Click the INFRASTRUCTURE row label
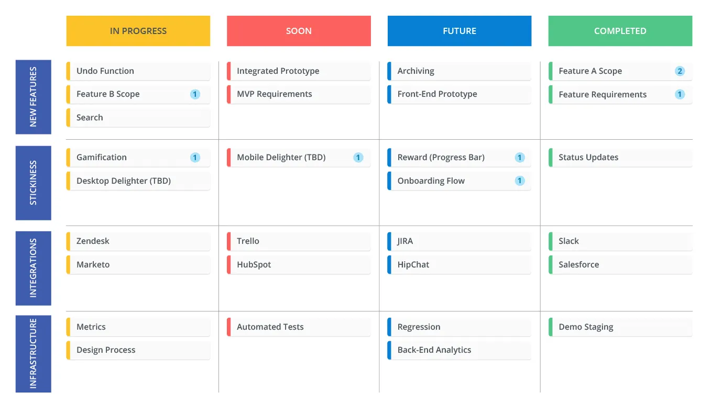Image resolution: width=712 pixels, height=403 pixels. [34, 354]
